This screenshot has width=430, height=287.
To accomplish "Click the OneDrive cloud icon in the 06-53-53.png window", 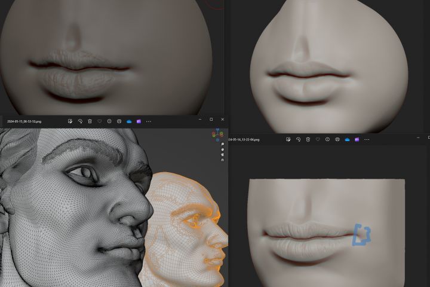I will pos(129,121).
